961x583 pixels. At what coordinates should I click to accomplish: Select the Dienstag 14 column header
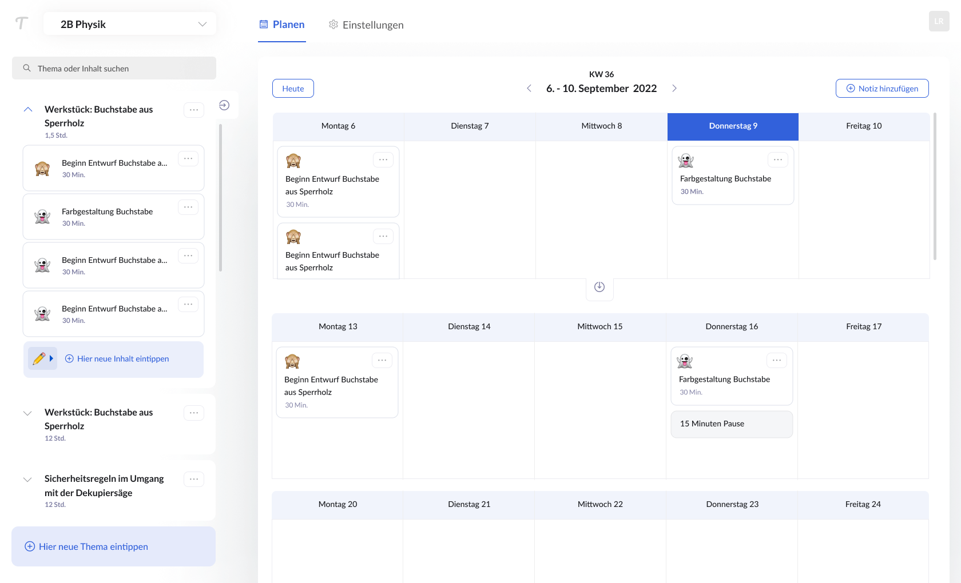(469, 327)
